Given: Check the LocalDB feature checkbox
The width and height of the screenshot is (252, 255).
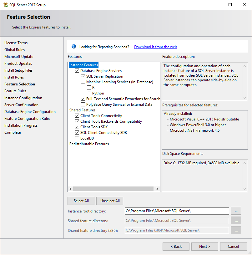Looking at the screenshot, I should [77, 138].
